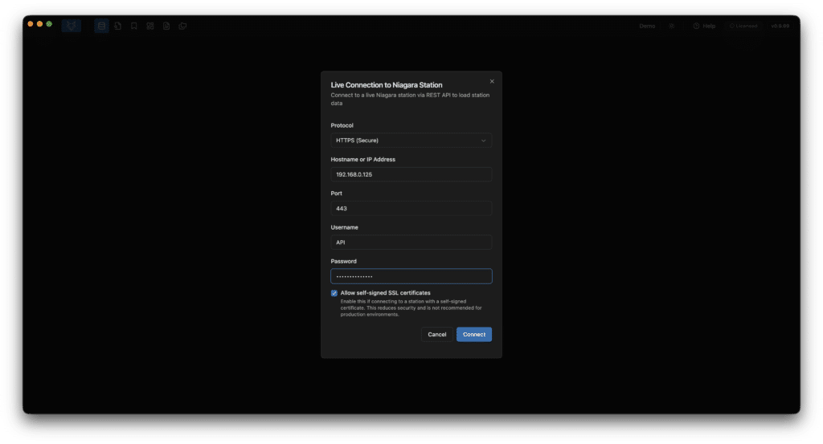Click the Licensed status badge
The width and height of the screenshot is (823, 444).
pos(743,26)
